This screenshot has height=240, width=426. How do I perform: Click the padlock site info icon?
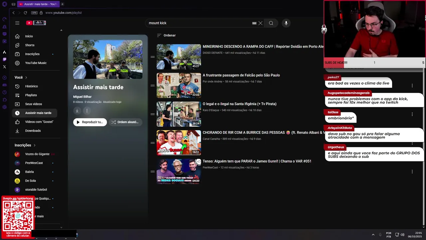[41, 13]
